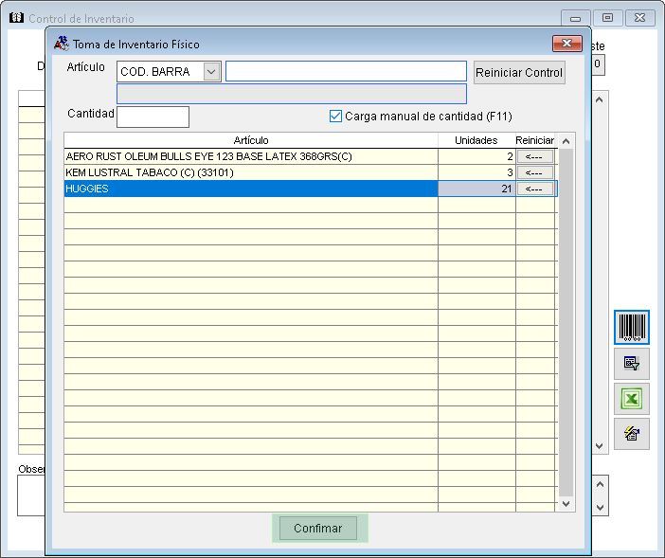Screen dimensions: 665x558
Task: Open the COD. BARRA dropdown
Action: point(211,72)
